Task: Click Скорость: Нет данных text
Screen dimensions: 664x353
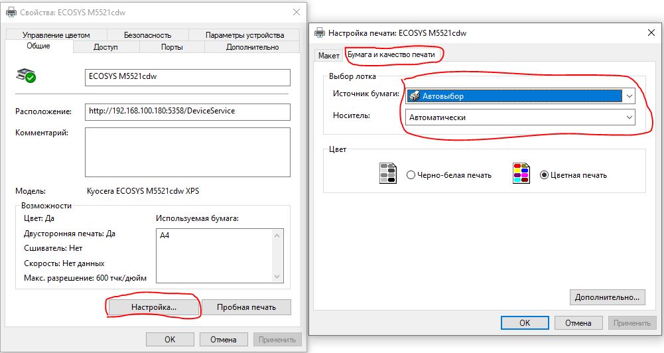Action: [64, 263]
